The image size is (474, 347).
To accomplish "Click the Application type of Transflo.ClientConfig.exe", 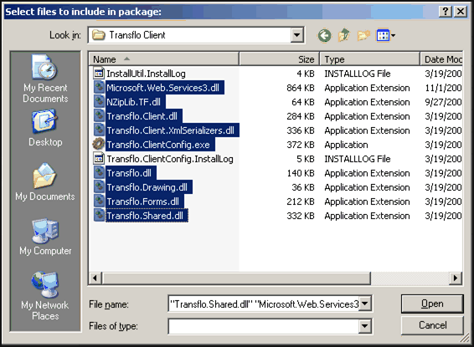I will 346,145.
